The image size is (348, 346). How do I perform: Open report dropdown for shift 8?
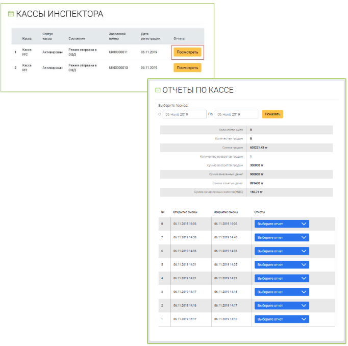point(282,224)
